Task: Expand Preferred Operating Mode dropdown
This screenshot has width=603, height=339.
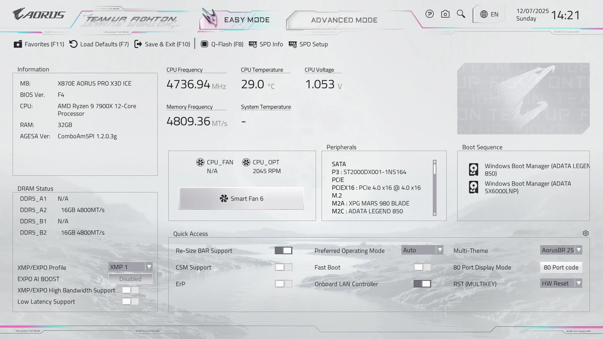Action: coord(422,250)
